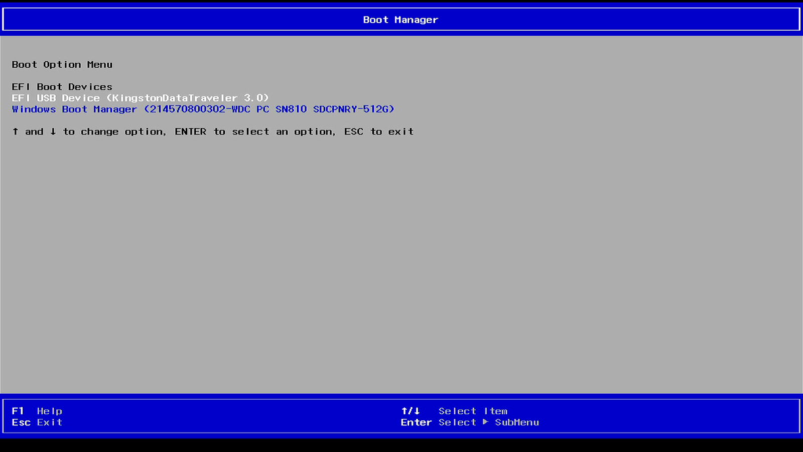Click the navigation hint about ENTER and ESC
Image resolution: width=803 pixels, height=452 pixels.
(x=213, y=132)
